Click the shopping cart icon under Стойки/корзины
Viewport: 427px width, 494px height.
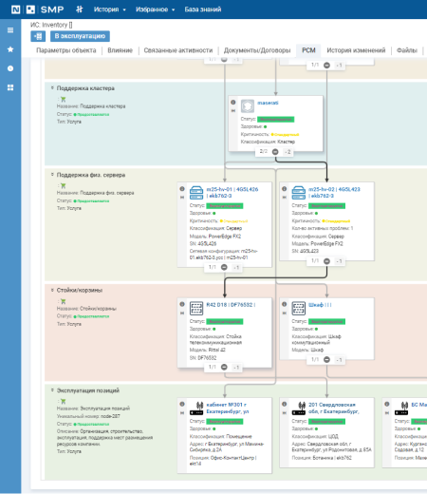click(x=64, y=301)
